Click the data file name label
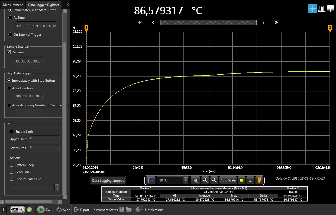The image size is (336, 215). (x=300, y=178)
